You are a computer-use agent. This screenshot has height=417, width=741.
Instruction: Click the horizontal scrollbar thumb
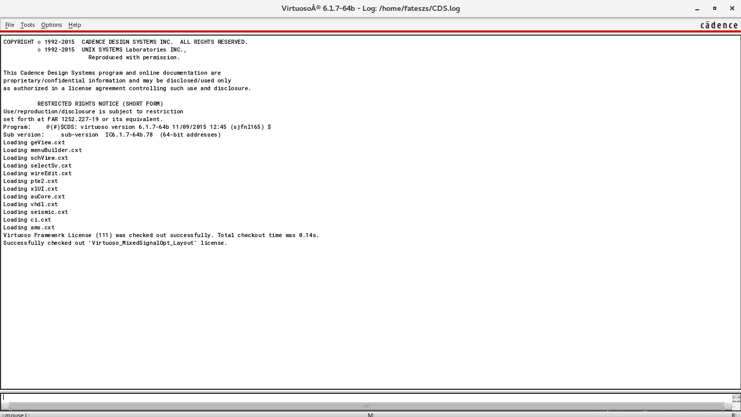[x=366, y=406]
